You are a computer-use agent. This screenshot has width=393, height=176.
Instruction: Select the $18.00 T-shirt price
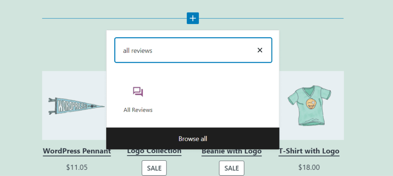point(309,167)
